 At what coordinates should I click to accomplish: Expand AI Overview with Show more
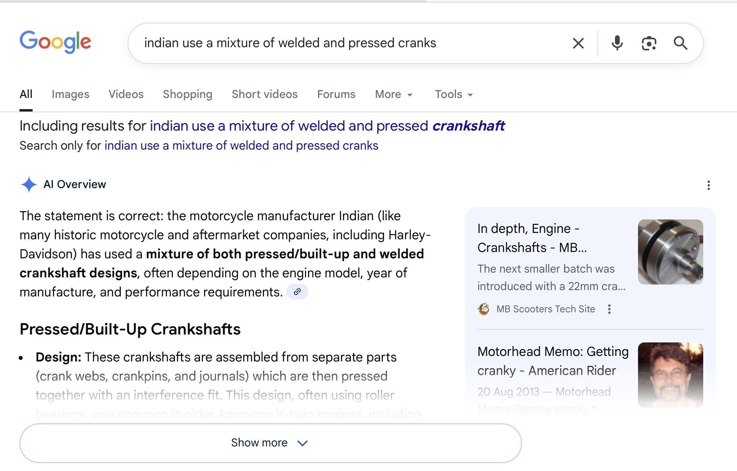pyautogui.click(x=270, y=443)
